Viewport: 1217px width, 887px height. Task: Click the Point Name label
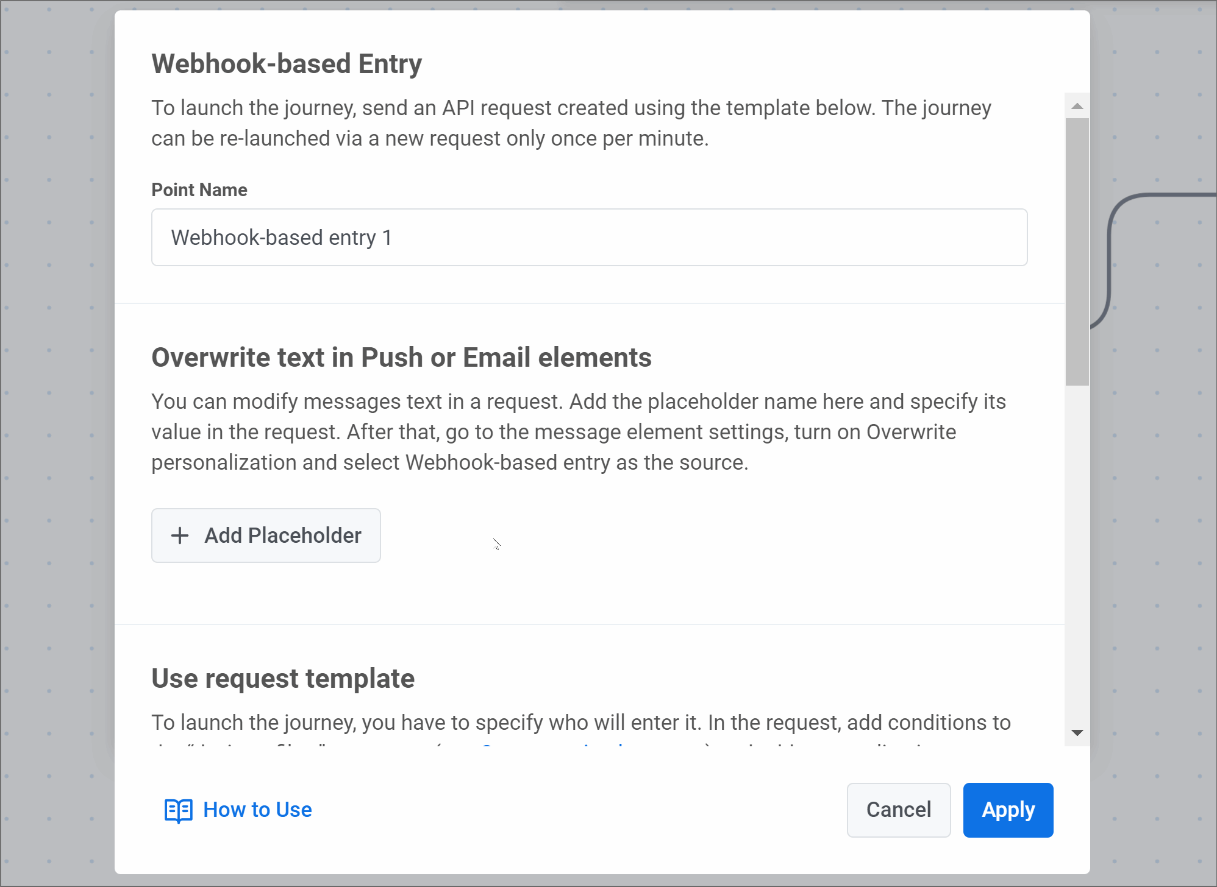(199, 190)
